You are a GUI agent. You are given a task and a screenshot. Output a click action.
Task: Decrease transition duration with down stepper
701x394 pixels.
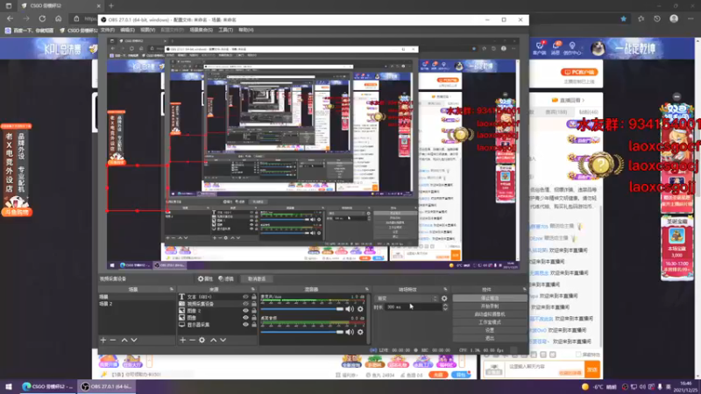point(445,309)
